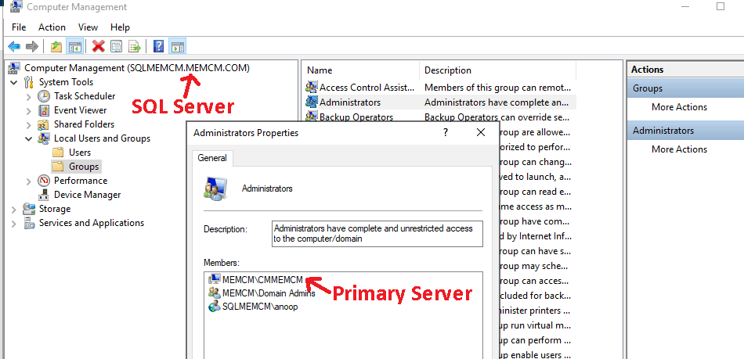Click the question mark help button in dialog
The height and width of the screenshot is (359, 744).
point(446,133)
